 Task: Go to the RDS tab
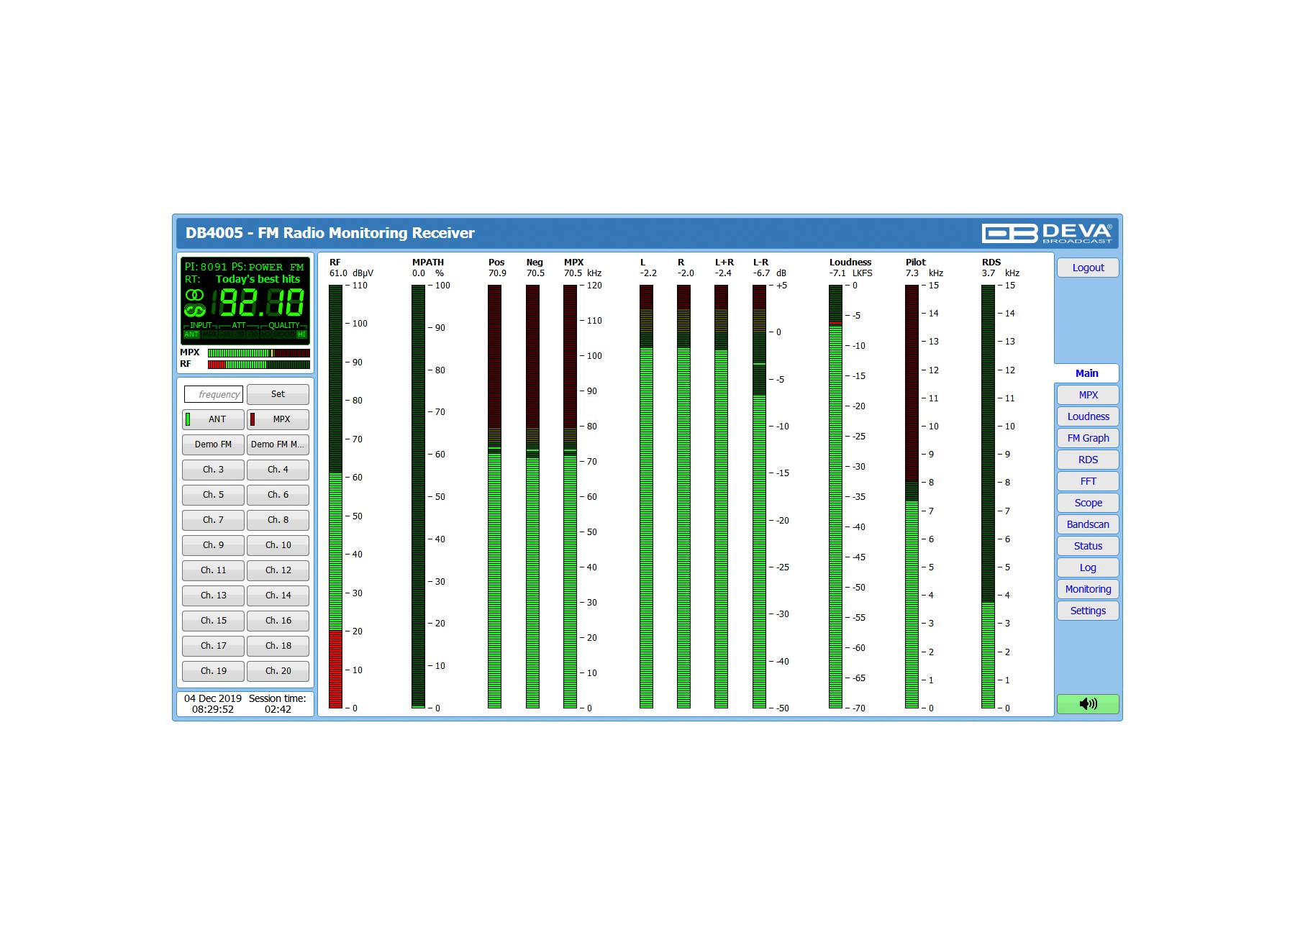[1088, 460]
